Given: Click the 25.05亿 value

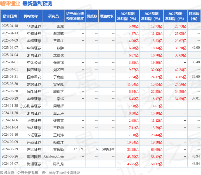Looking at the screenshot, I should pos(181,34).
